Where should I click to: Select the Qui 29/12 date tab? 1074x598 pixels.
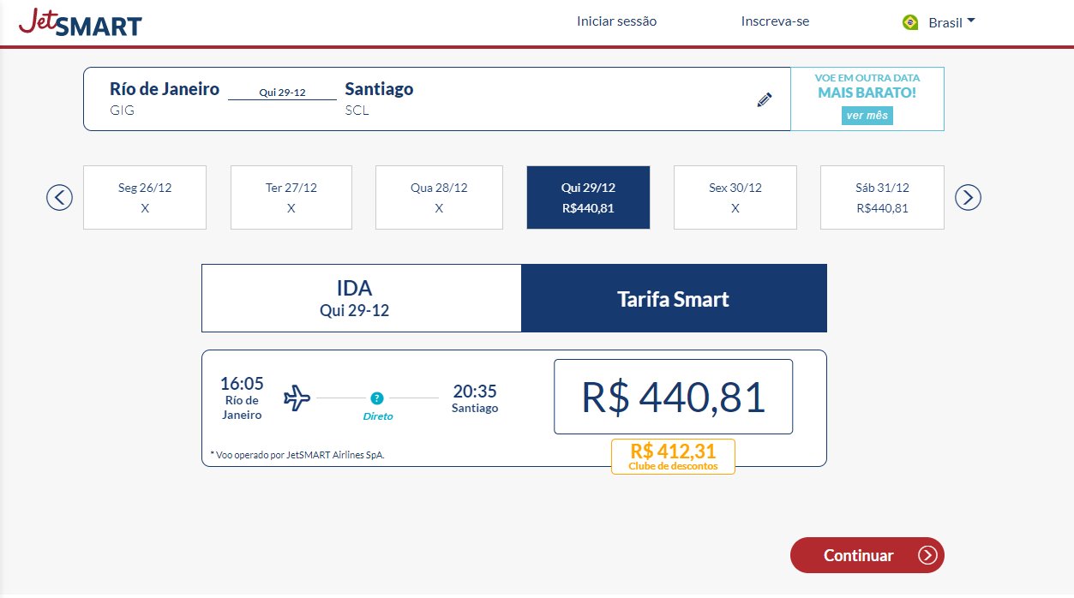[x=588, y=198]
